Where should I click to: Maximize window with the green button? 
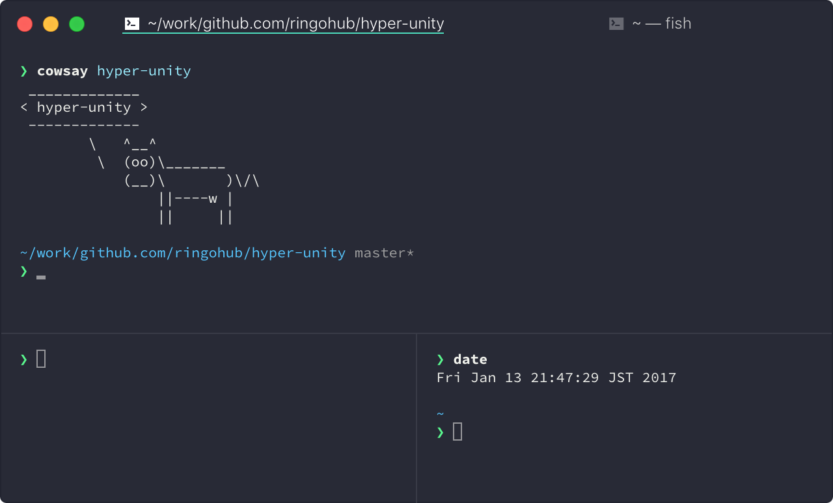(77, 24)
